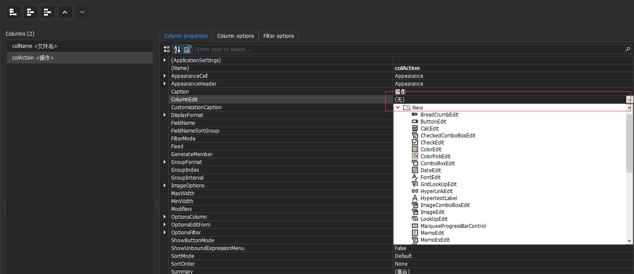Click the Move Column Down button
Screen dimensions: 634x274
(82, 12)
